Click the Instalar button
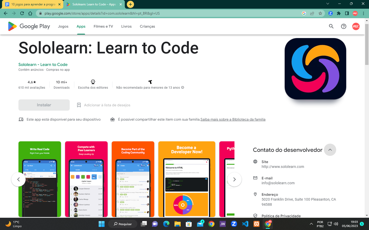This screenshot has width=369, height=230. (44, 105)
